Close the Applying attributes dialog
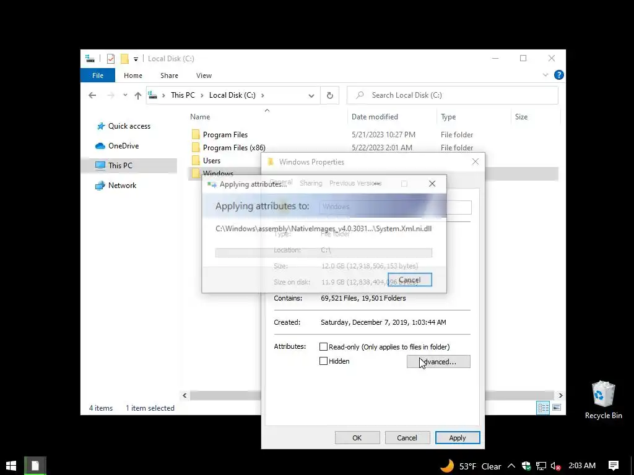This screenshot has width=634, height=475. tap(432, 184)
